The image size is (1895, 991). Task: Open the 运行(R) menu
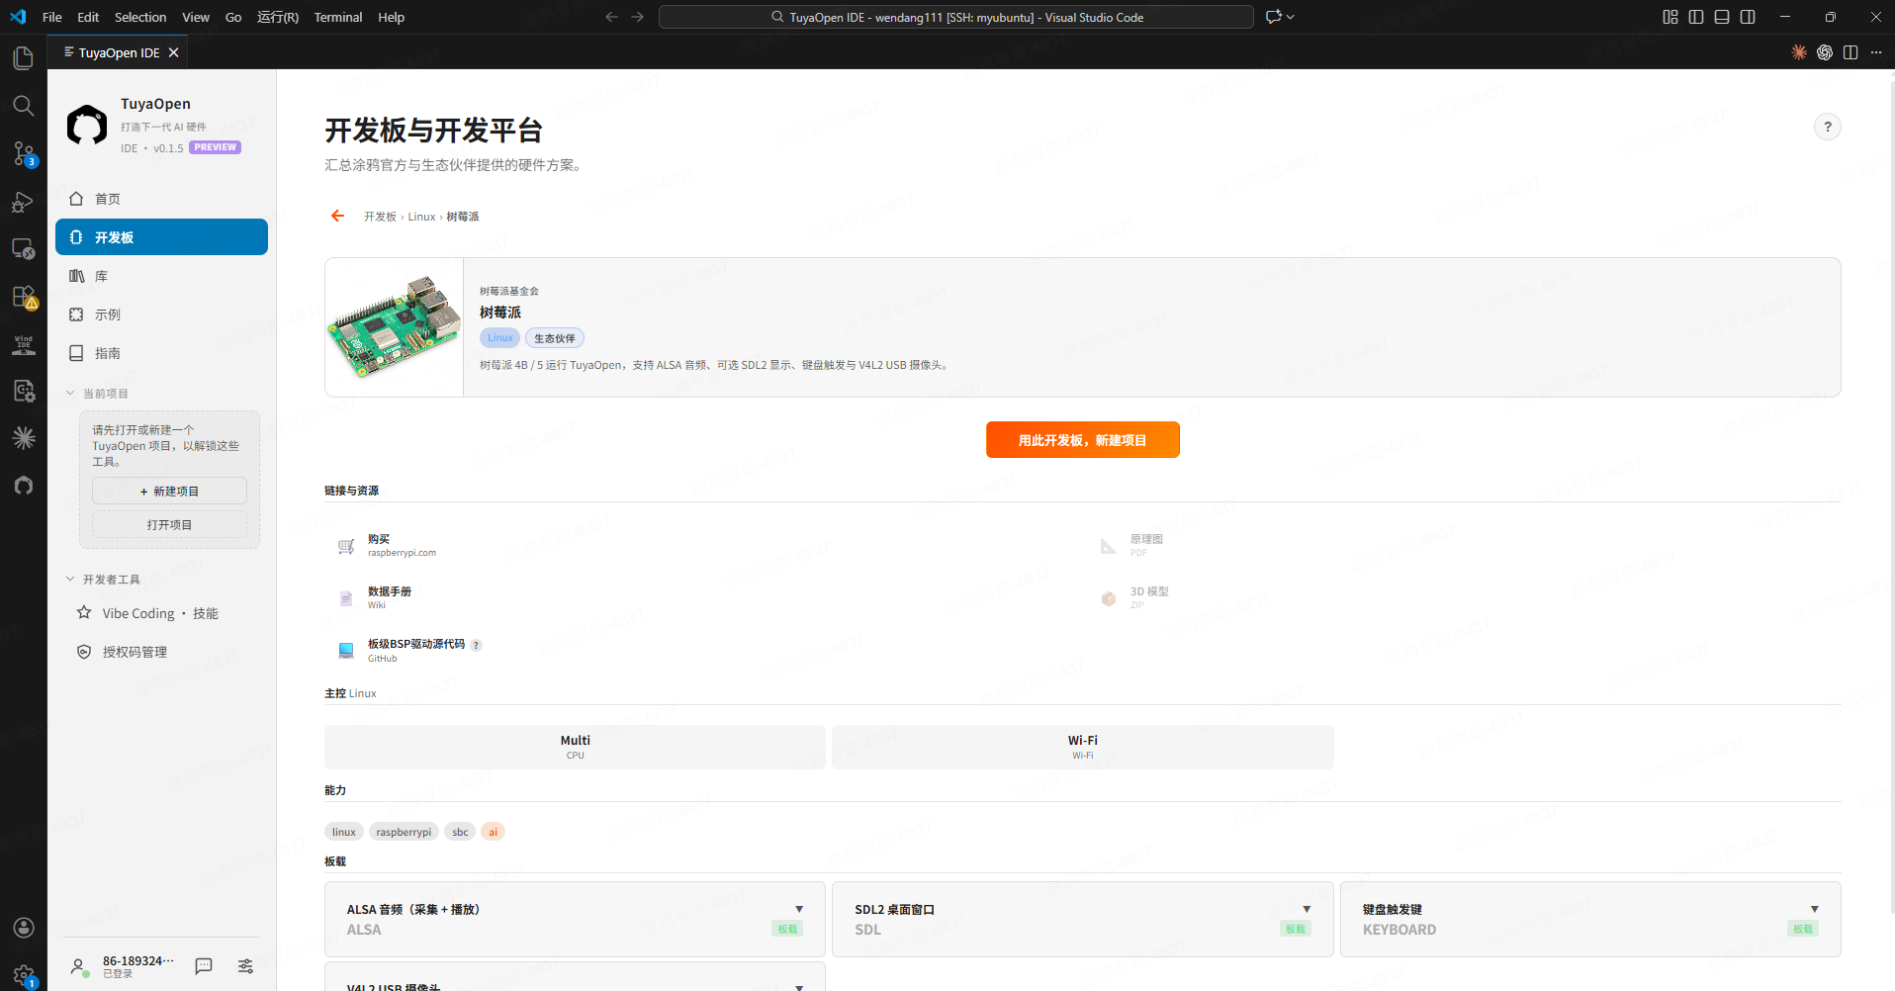pos(278,17)
